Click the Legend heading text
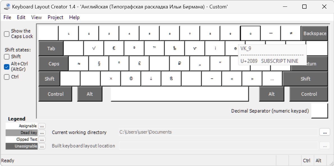Image resolution: width=334 pixels, height=166 pixels. click(x=17, y=119)
